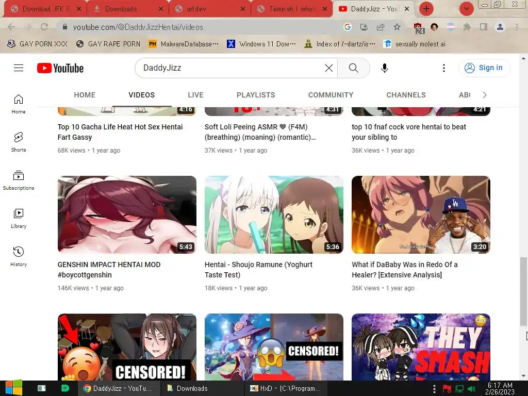View site info via the lock icon
The image size is (528, 396).
[x=65, y=27]
